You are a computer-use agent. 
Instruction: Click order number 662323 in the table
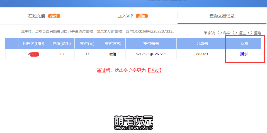click(x=202, y=54)
